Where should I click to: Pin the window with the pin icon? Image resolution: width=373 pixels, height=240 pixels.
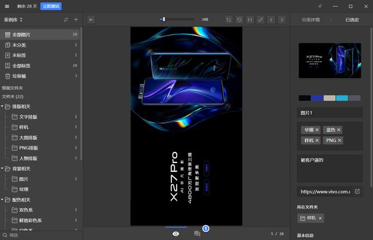(x=320, y=6)
